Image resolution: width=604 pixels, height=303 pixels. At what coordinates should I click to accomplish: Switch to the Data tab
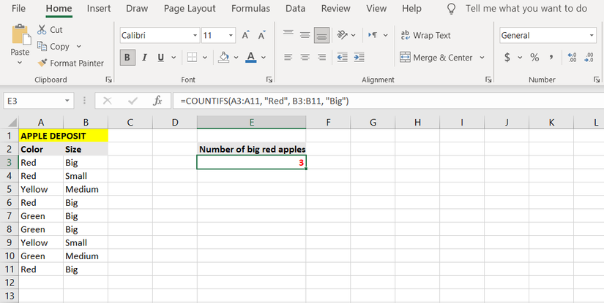(296, 9)
